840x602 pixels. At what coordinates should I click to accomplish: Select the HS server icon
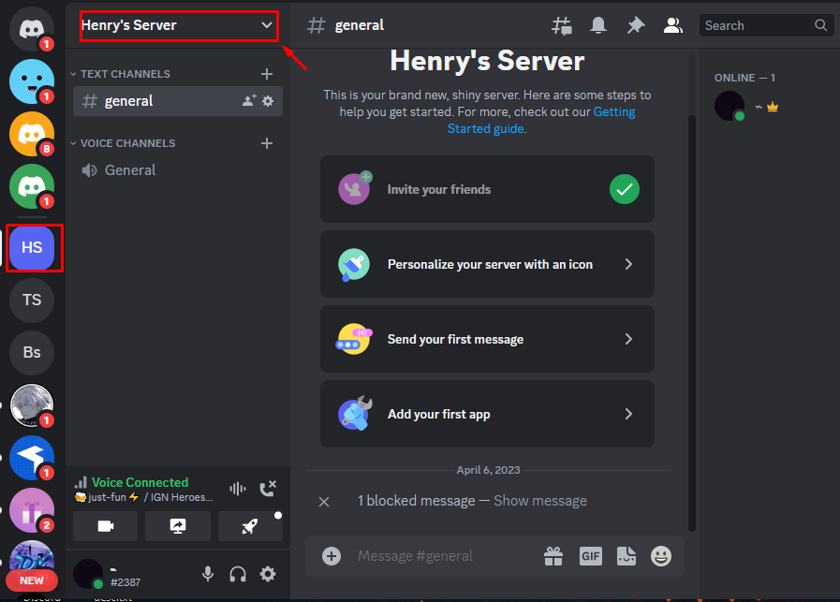coord(32,247)
